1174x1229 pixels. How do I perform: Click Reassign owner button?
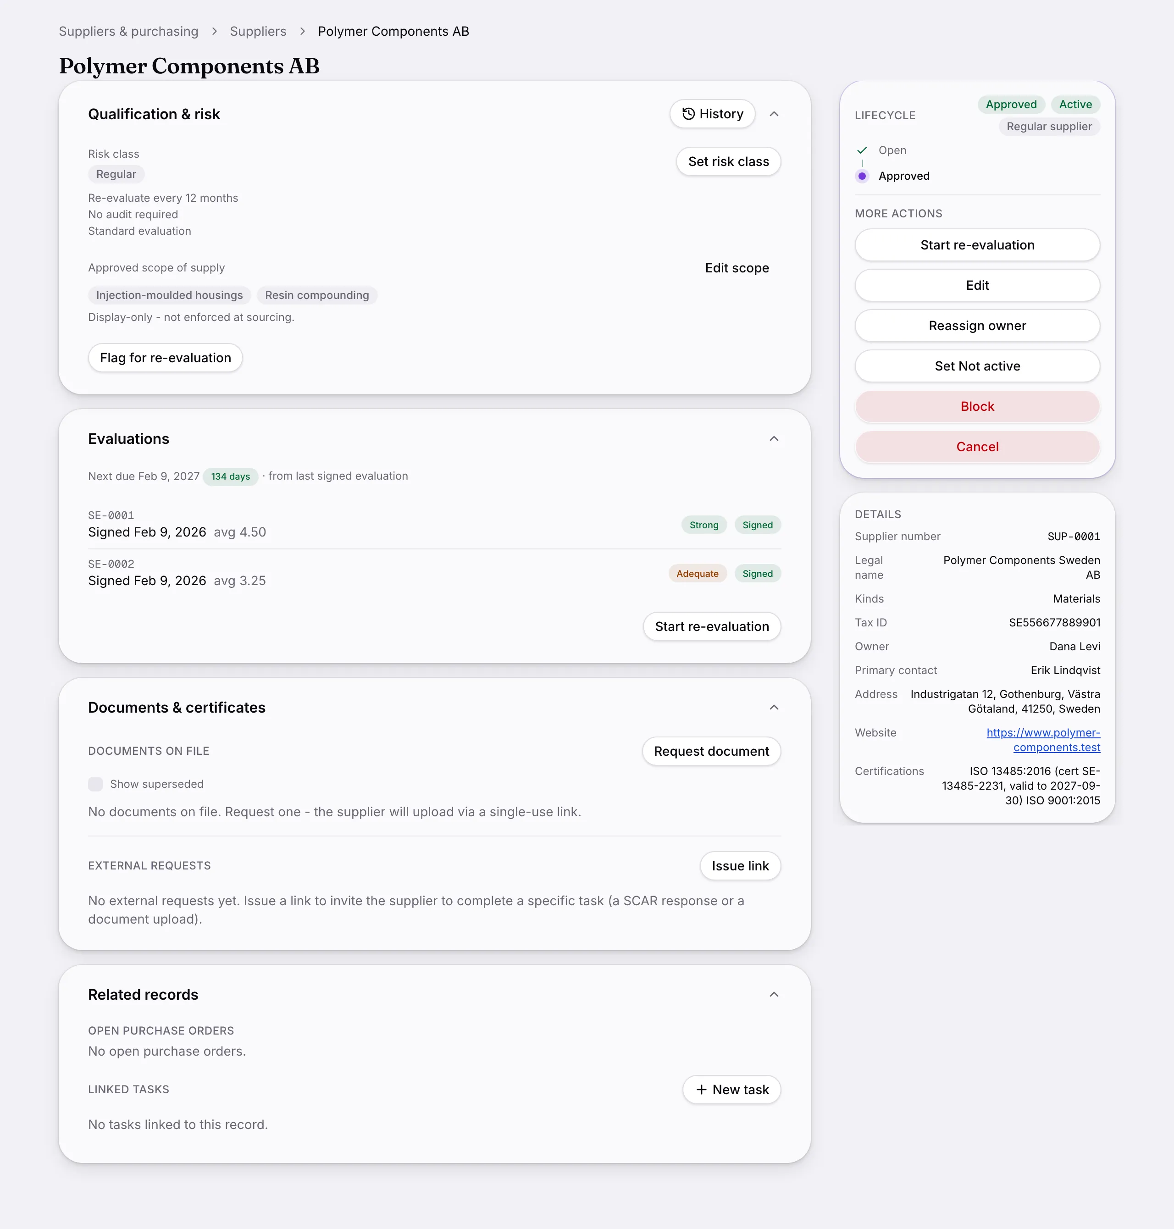coord(977,326)
